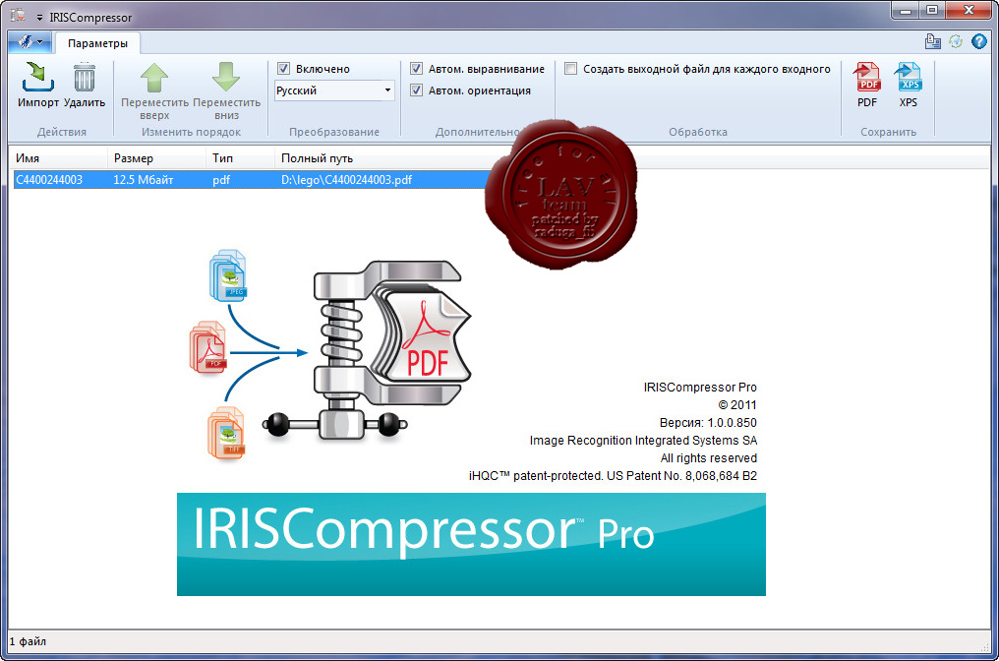Click the Переместить вниз down-arrow icon

tap(226, 77)
